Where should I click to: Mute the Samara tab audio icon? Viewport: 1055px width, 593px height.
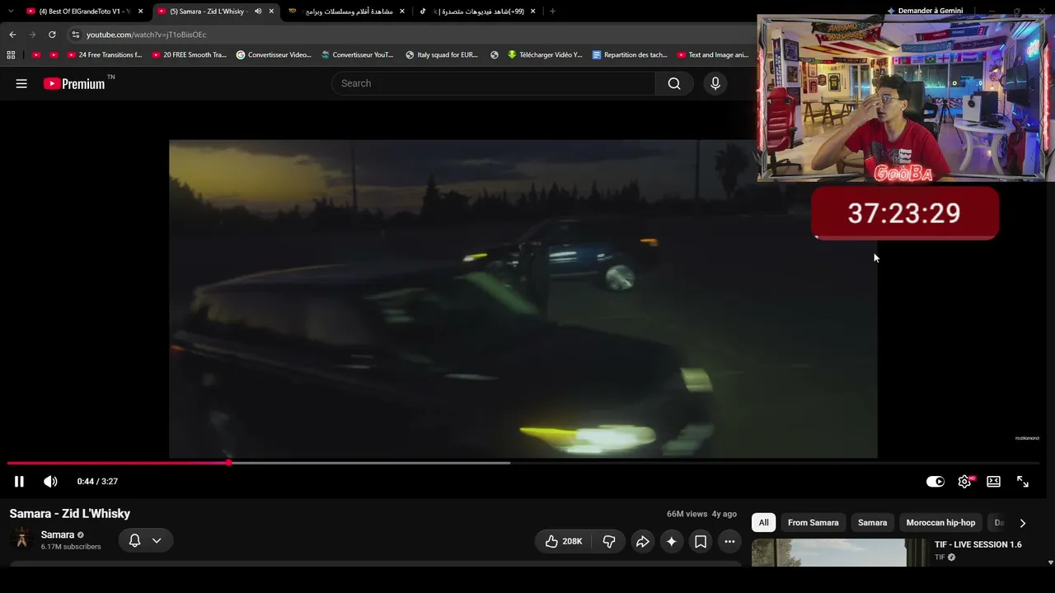(x=258, y=12)
